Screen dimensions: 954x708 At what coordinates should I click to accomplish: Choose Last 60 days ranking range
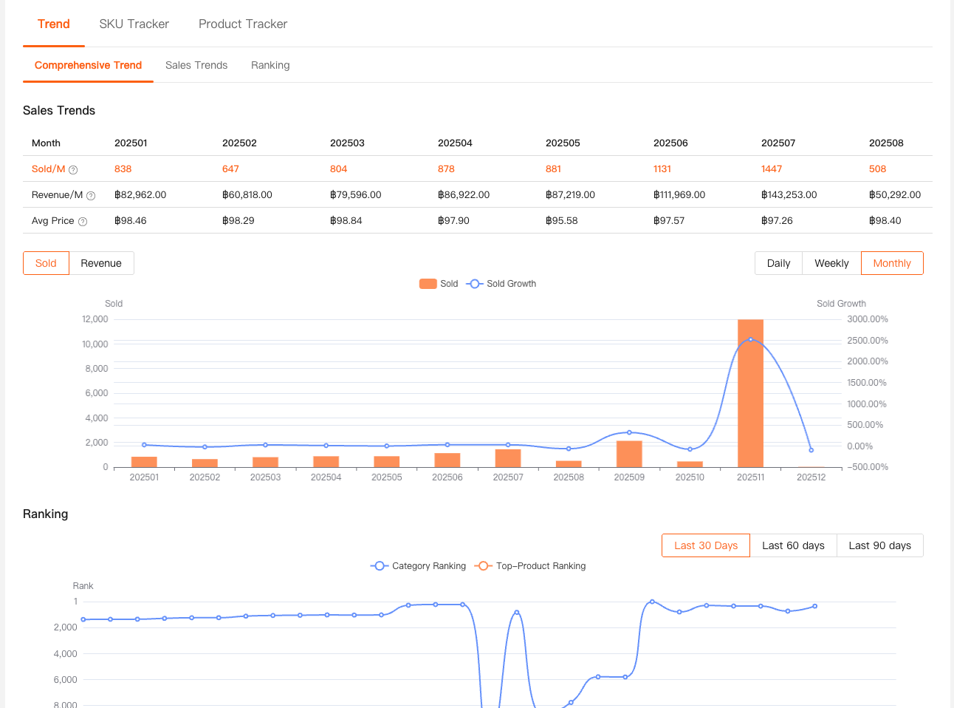tap(793, 545)
